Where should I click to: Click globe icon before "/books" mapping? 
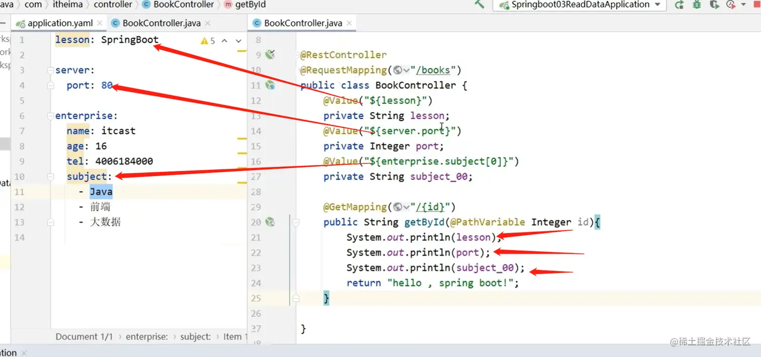click(x=398, y=70)
